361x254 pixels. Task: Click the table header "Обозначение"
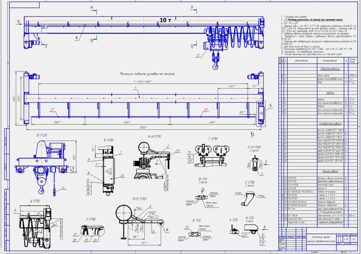point(302,61)
